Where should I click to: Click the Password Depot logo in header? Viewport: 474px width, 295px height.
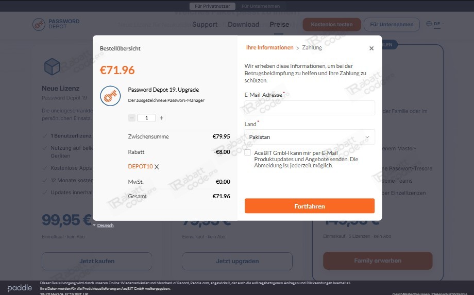point(56,24)
